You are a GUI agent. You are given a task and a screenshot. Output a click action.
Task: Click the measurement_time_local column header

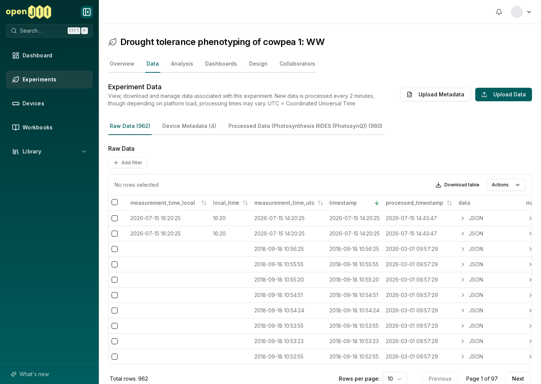tap(163, 203)
